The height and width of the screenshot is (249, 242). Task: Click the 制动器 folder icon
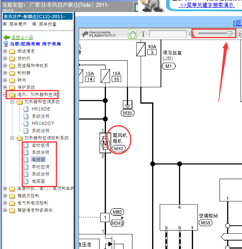coord(12,73)
